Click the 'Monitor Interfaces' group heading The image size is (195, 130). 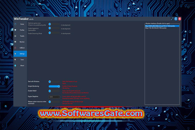[158, 23]
